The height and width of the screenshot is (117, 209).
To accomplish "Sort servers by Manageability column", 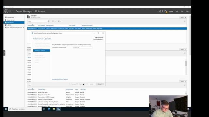I will (50, 25).
